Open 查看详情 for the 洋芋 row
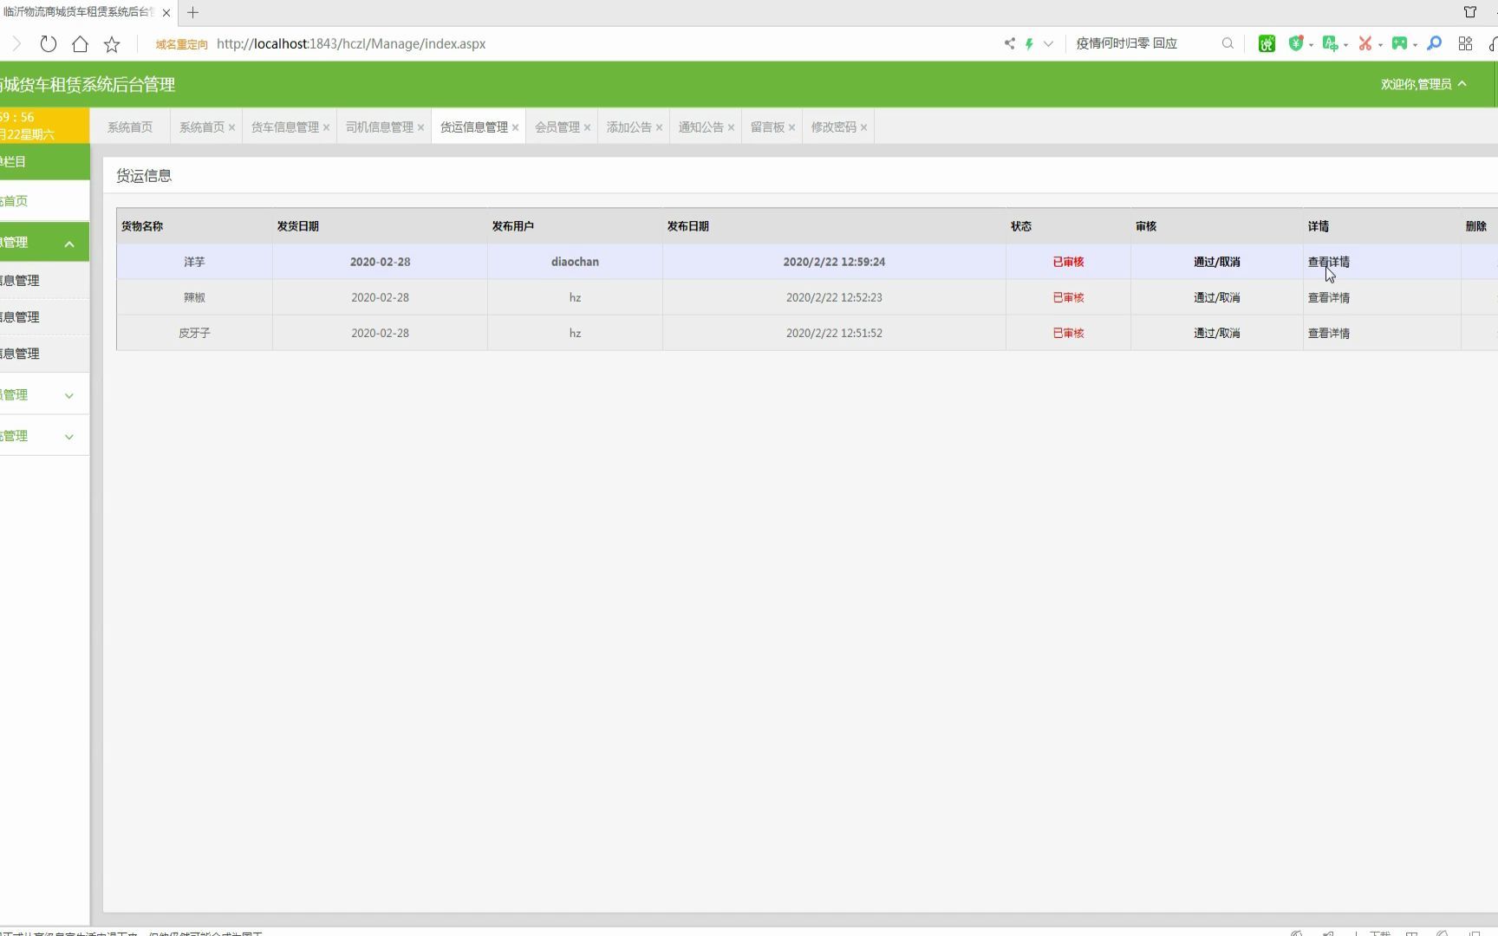The width and height of the screenshot is (1498, 936). click(x=1328, y=262)
